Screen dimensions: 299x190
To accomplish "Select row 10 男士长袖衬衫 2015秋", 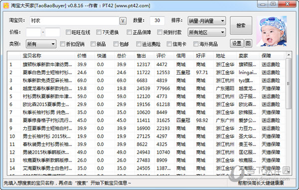I will pos(147,136).
